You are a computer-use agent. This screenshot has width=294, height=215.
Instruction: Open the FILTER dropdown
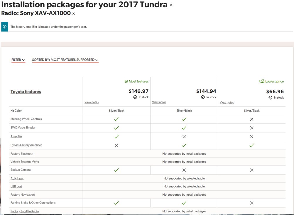pos(18,60)
